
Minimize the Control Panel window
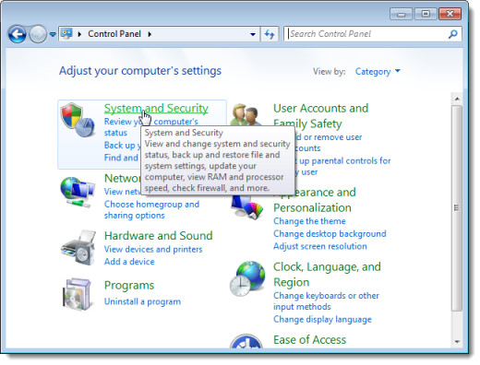[x=401, y=14]
